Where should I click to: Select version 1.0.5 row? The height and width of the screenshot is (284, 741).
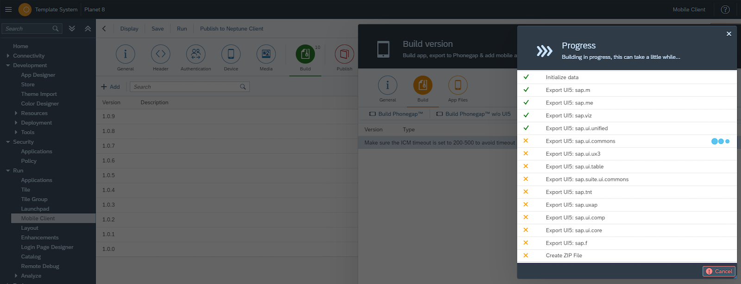coord(227,175)
